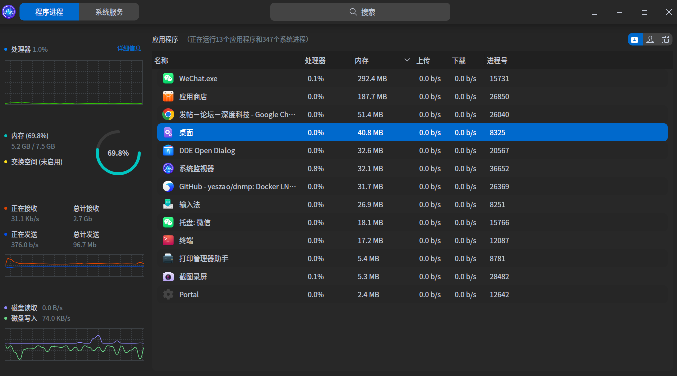
Task: Click the 292.4 MB memory value
Action: (x=372, y=79)
